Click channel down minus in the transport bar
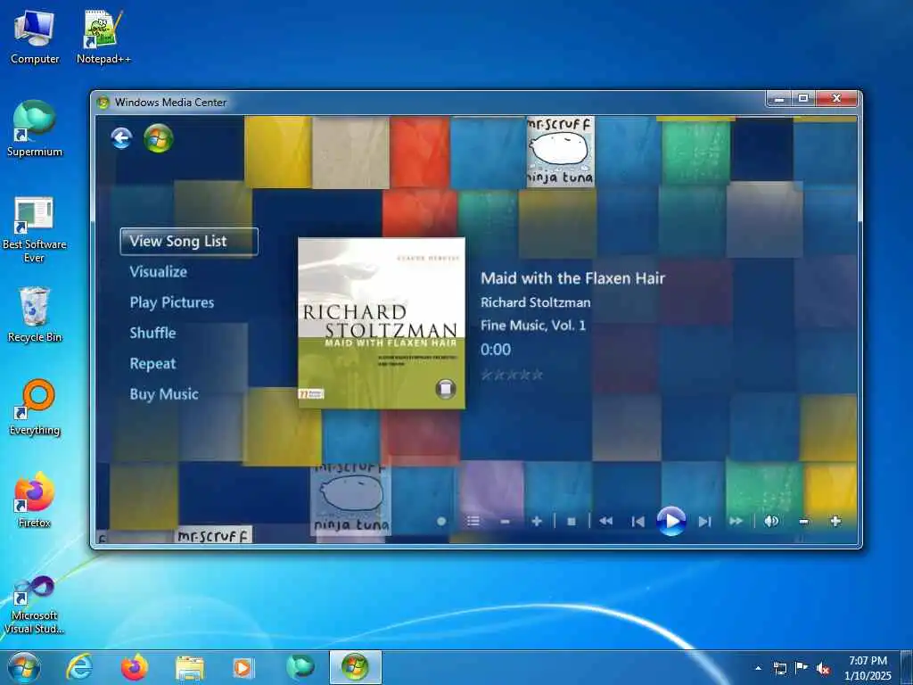 pos(505,521)
